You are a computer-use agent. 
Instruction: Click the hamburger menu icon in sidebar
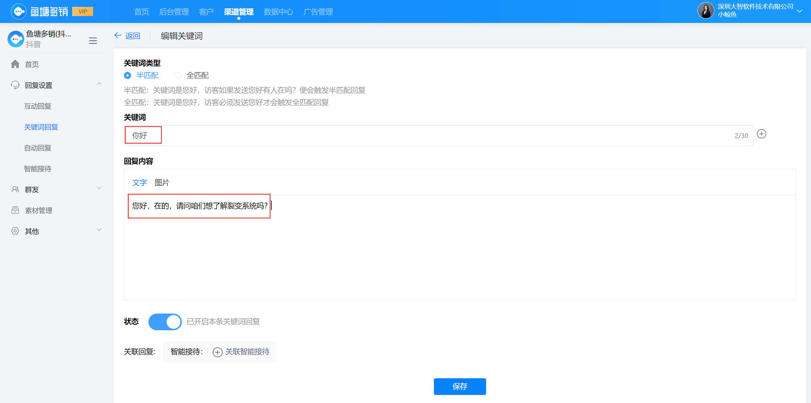[x=93, y=41]
